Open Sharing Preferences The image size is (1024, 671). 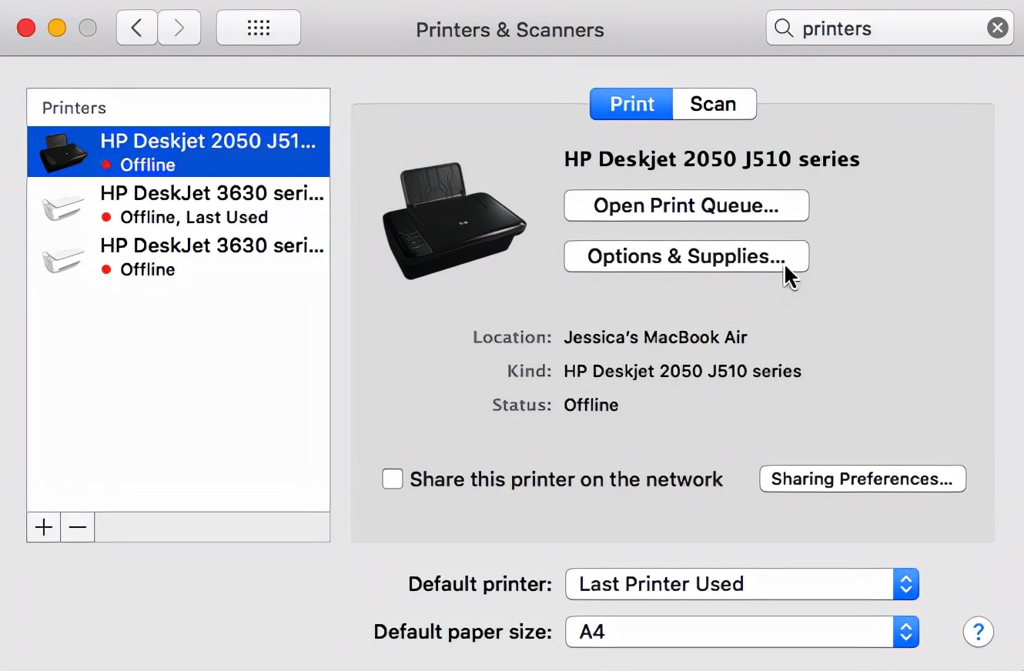pos(862,479)
